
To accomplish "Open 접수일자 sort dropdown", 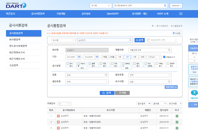I will tap(144, 104).
